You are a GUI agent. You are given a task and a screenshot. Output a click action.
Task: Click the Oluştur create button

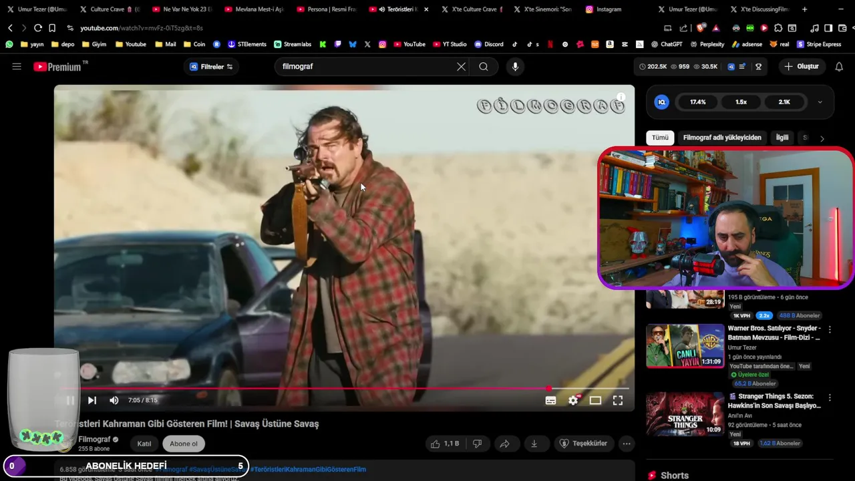point(801,67)
